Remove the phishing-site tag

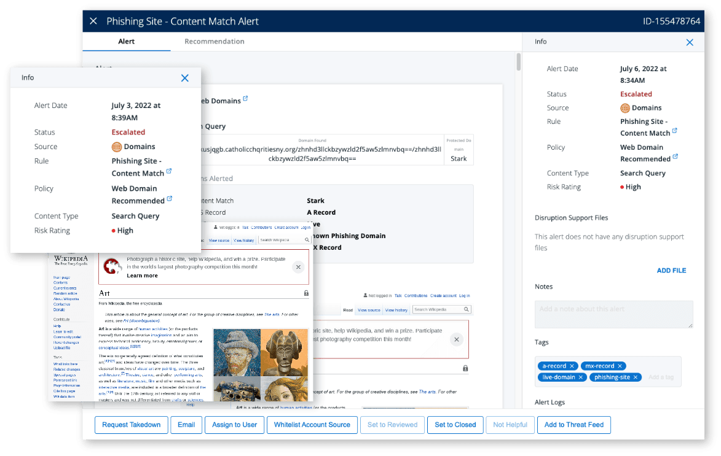[x=636, y=377]
